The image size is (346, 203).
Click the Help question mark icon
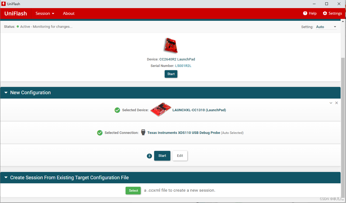tap(305, 13)
